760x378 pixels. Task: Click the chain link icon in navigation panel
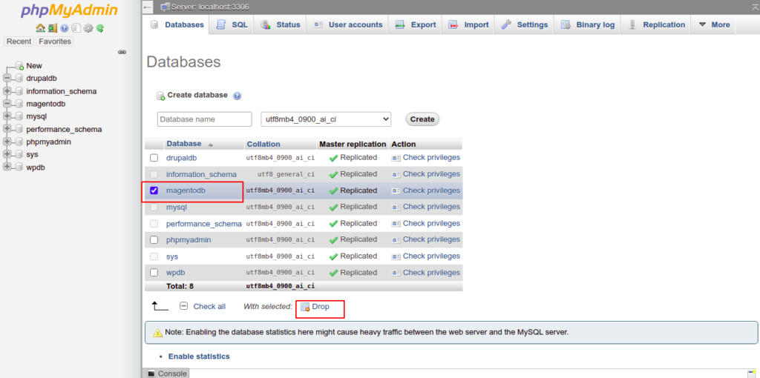pos(122,52)
